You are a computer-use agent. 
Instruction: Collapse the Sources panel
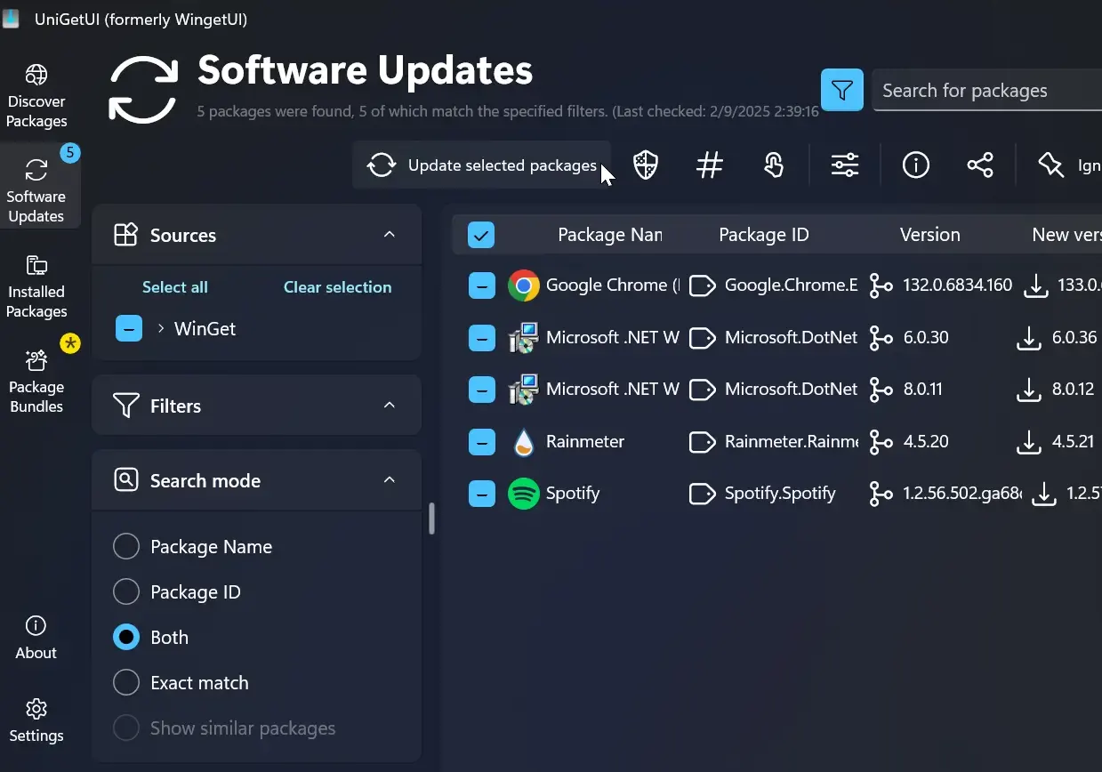pos(389,235)
